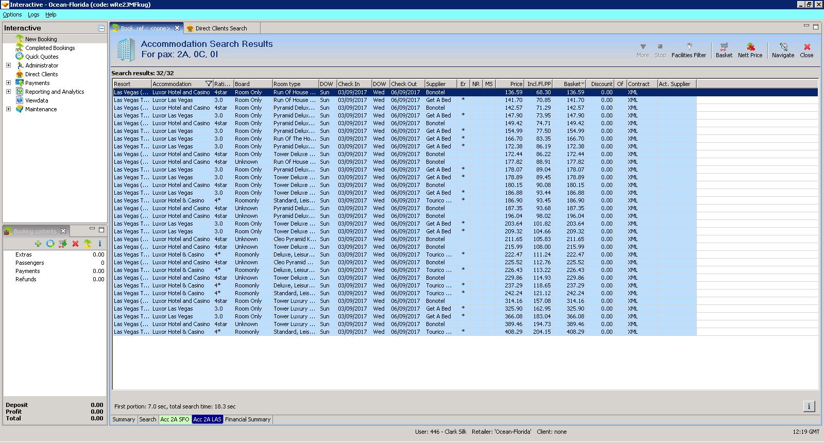This screenshot has height=443, width=824.
Task: Click the Passengers row in Booking contents
Action: (x=55, y=263)
